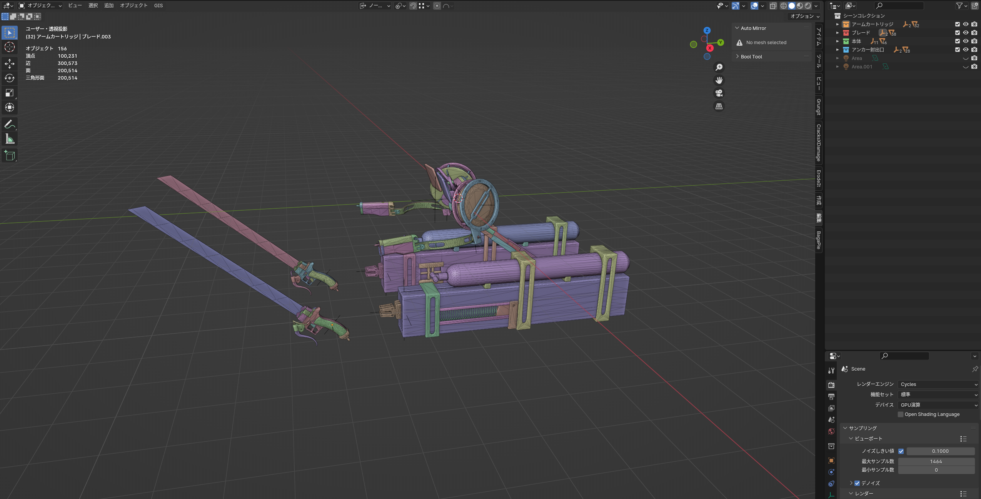The width and height of the screenshot is (981, 499).
Task: Open the GIS menu in header
Action: coord(158,5)
